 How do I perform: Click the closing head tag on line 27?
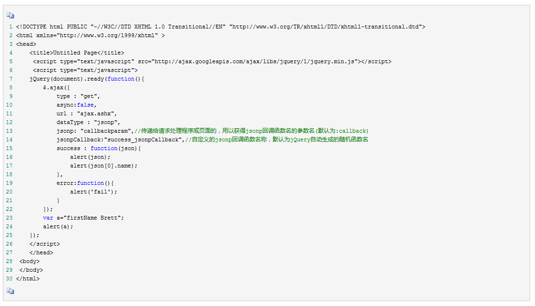[x=41, y=252]
